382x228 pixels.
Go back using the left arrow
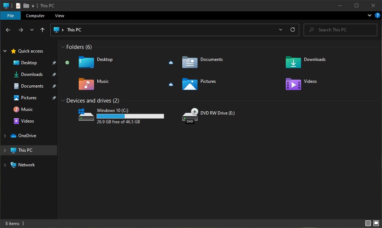click(x=8, y=30)
